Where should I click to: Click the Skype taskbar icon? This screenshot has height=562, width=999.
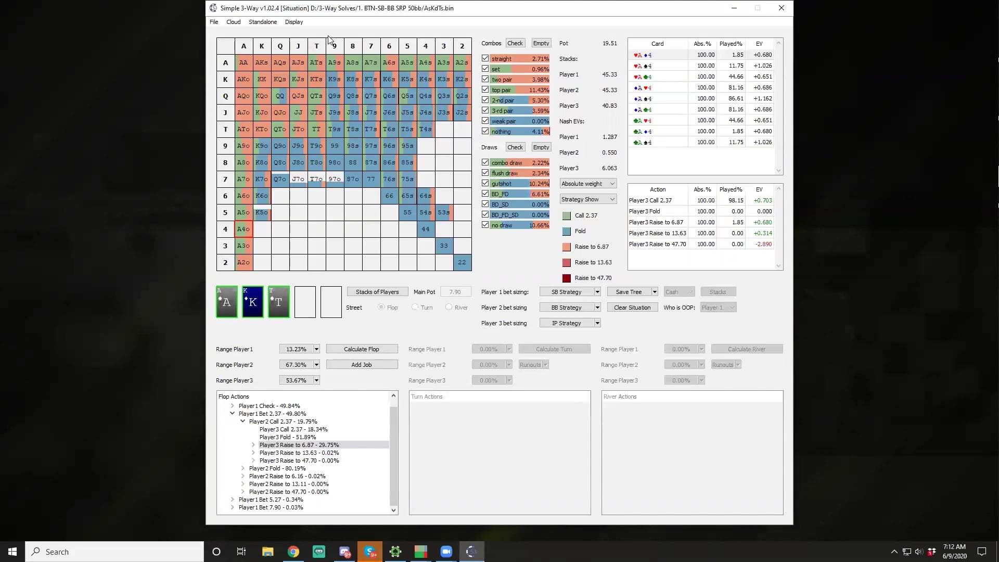[370, 552]
